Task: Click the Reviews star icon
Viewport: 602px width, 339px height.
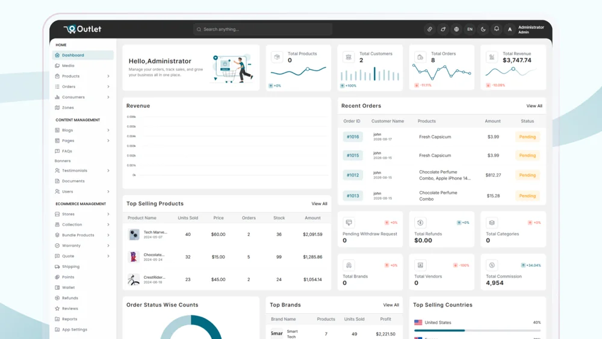Action: [57, 308]
